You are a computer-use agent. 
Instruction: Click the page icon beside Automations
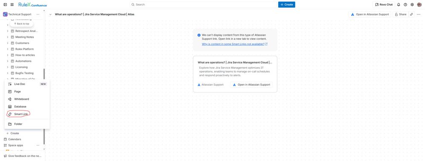click(12, 61)
